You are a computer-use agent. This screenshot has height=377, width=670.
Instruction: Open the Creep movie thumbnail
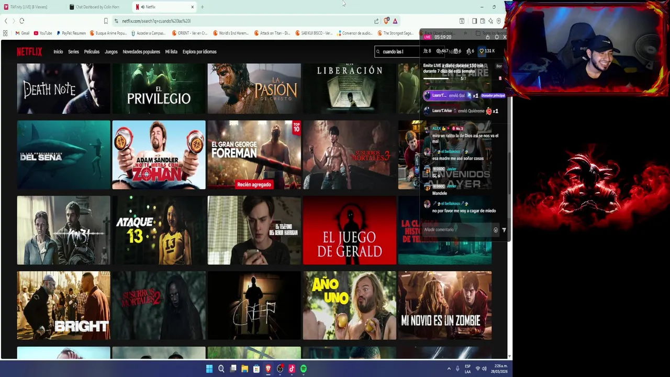tap(254, 306)
